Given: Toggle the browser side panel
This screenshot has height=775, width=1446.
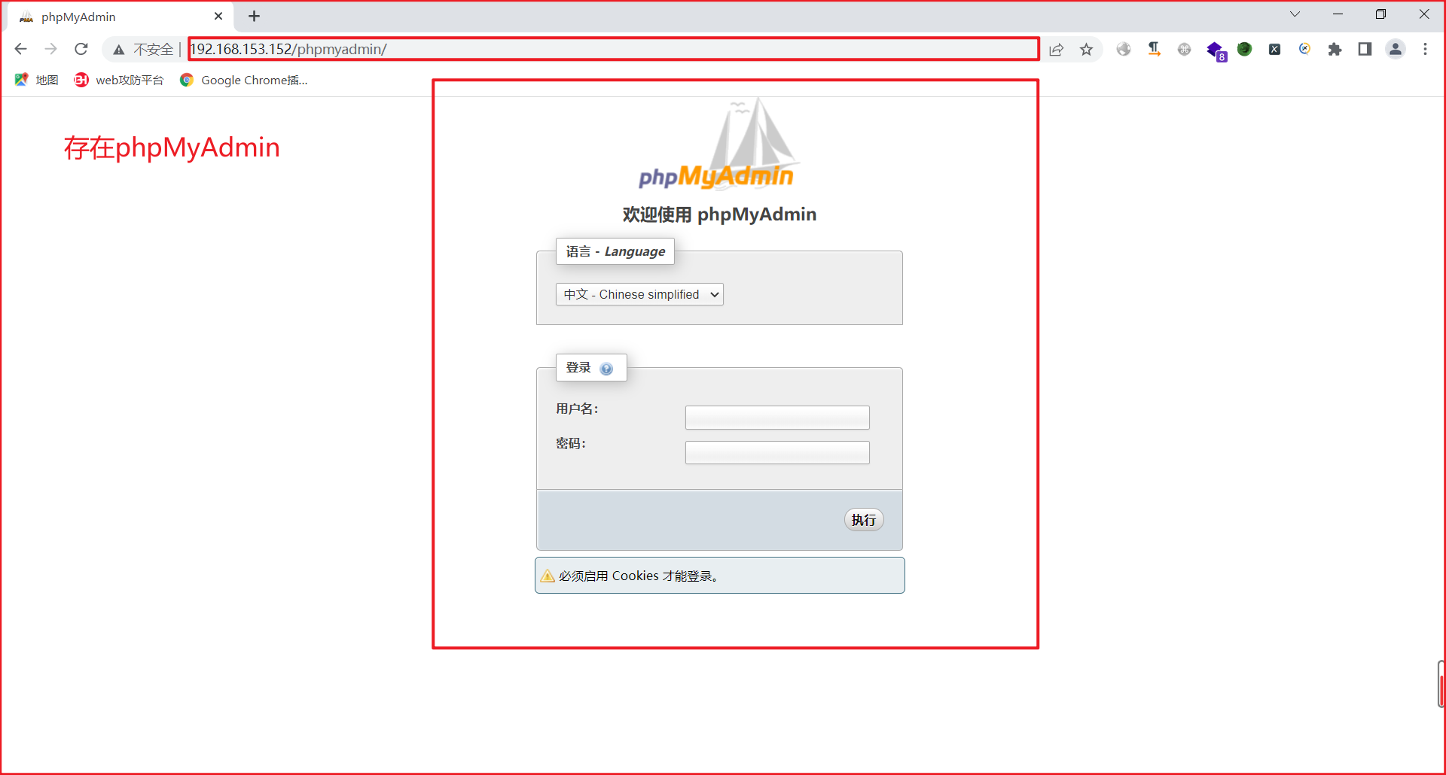Looking at the screenshot, I should click(x=1365, y=49).
